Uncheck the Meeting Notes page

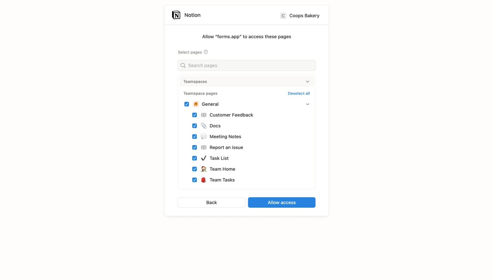195,136
